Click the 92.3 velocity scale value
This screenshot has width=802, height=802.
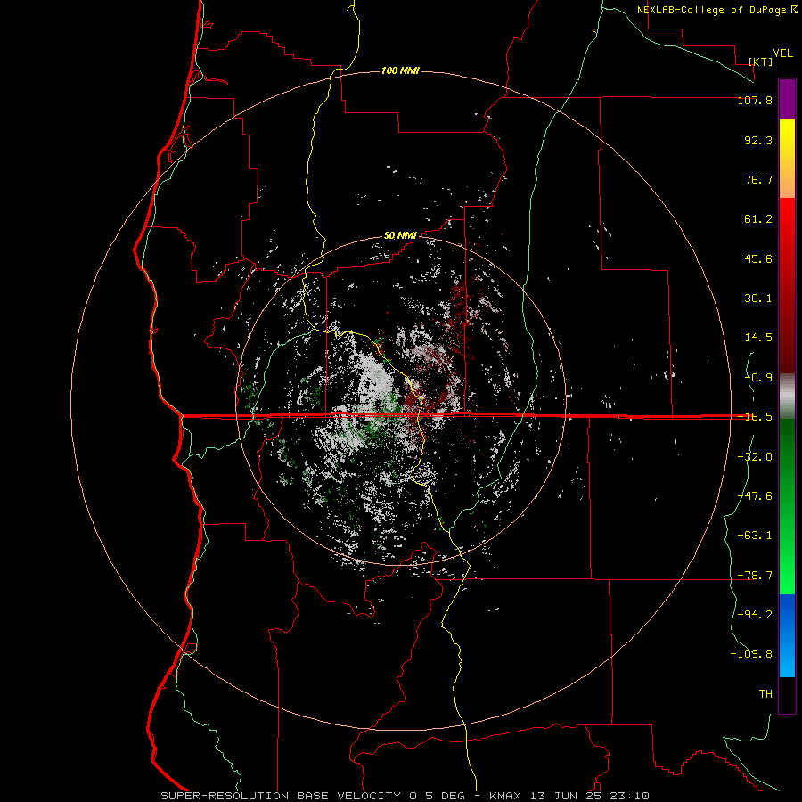click(x=758, y=140)
